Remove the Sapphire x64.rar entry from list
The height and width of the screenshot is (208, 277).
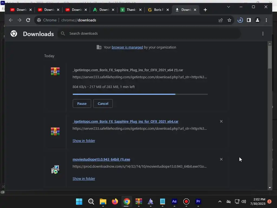pyautogui.click(x=221, y=121)
